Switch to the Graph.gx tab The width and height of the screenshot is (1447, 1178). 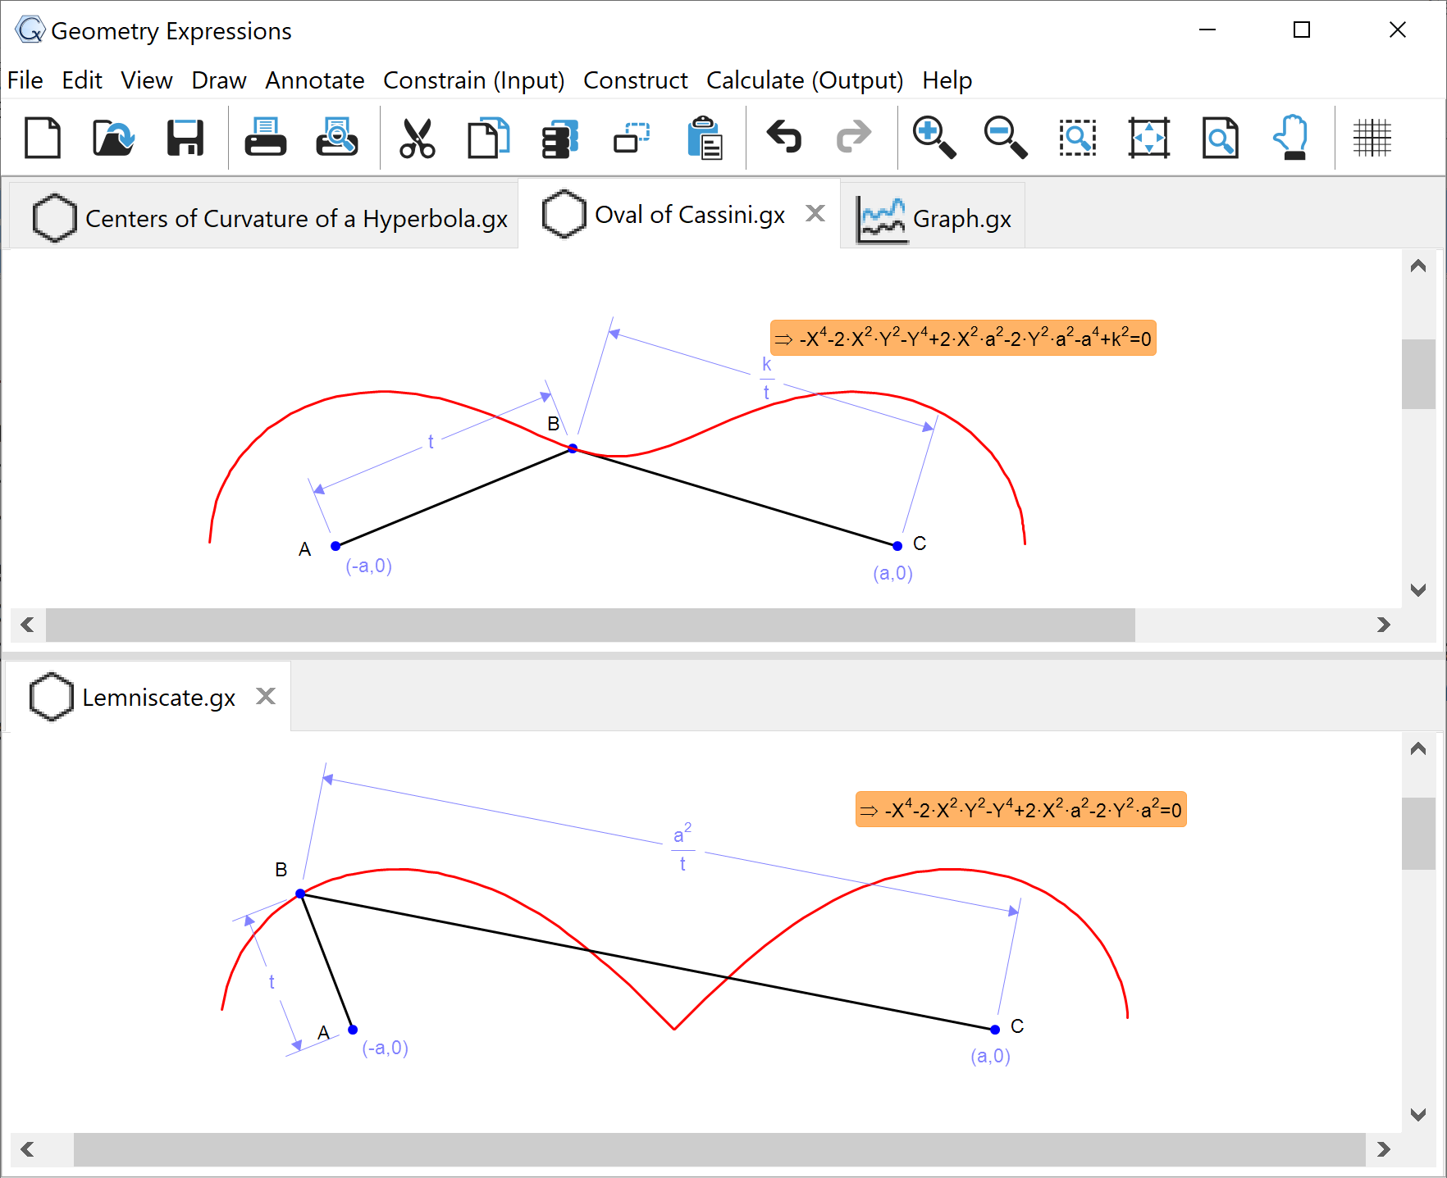[935, 219]
